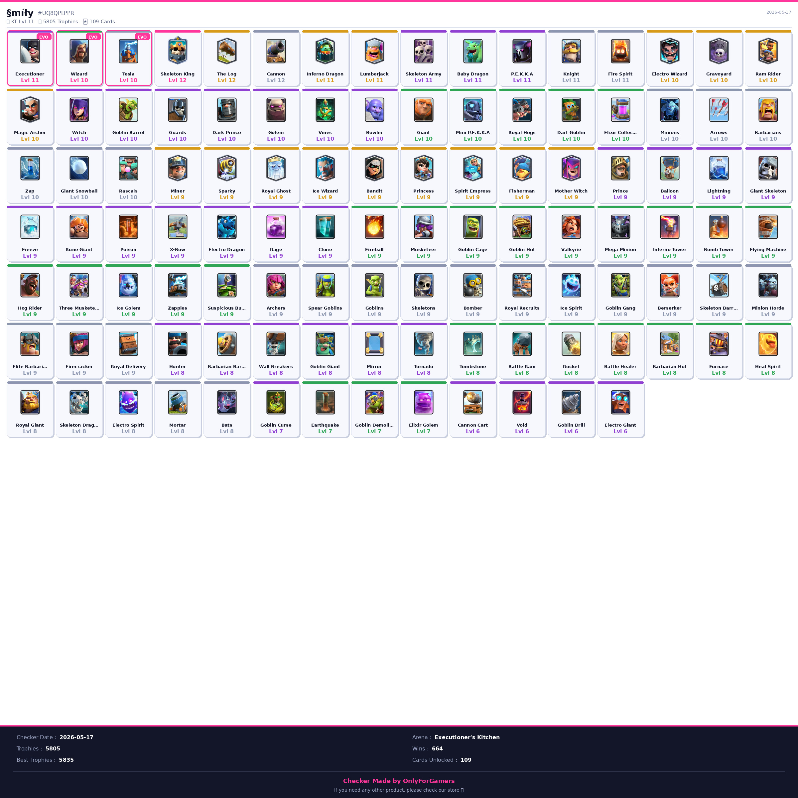Select the Golem card icon
Screen dimensions: 798x798
(x=276, y=110)
